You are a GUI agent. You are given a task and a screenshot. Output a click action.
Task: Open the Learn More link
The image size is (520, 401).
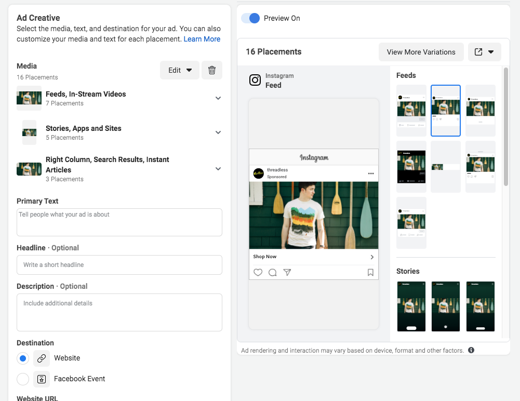202,39
